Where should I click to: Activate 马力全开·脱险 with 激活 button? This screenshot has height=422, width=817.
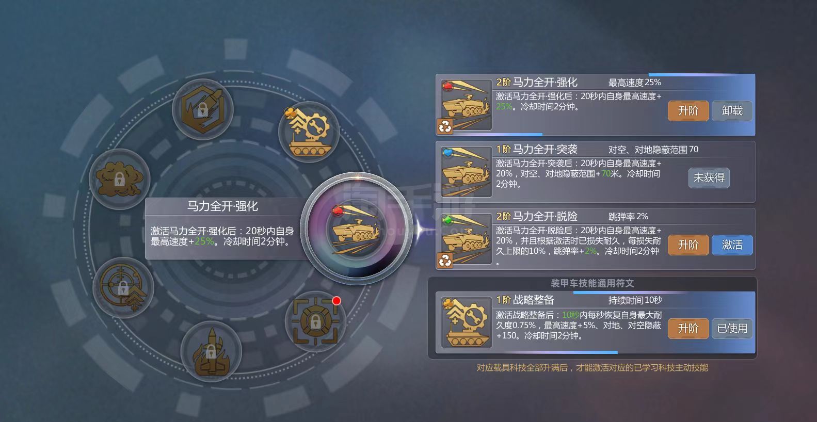(732, 245)
